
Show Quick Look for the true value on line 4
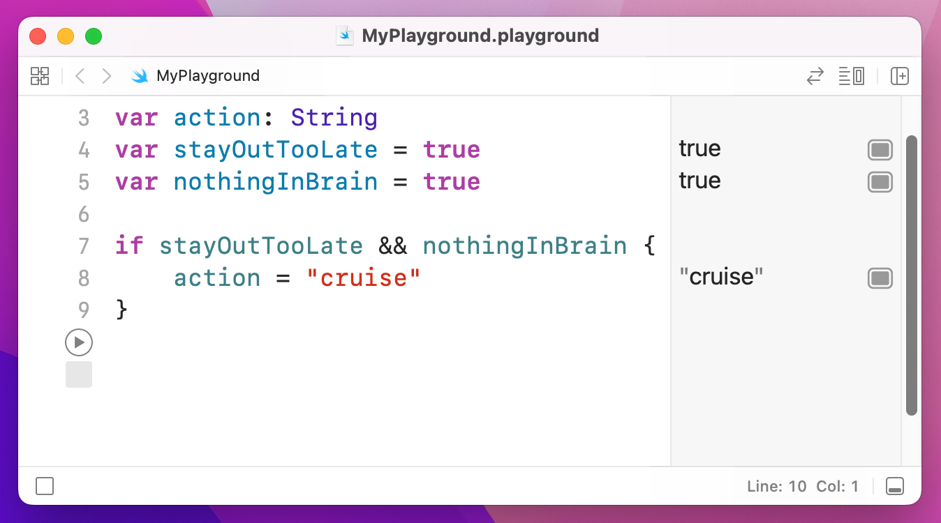(880, 149)
